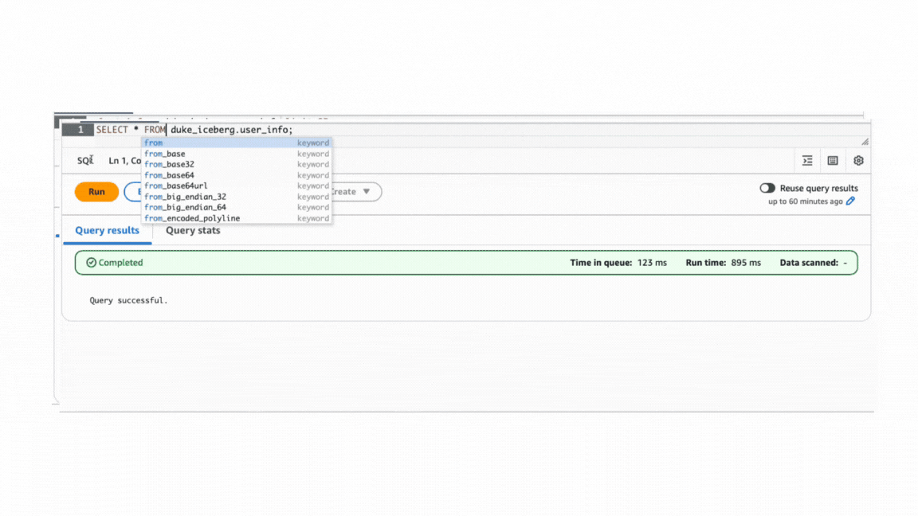Select the 'from_base64url' suggestion
Viewport: 918px width, 516px height.
click(237, 186)
